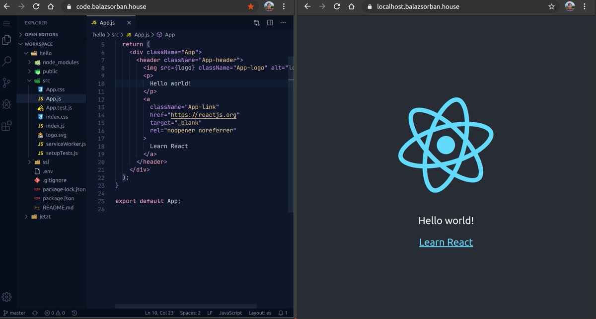Viewport: 596px width, 319px height.
Task: Open the Source Control view
Action: tap(6, 82)
